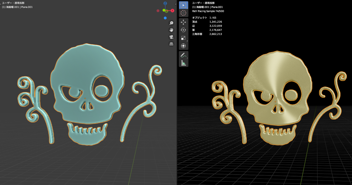352x185 pixels.
Task: Click the blue Z axis on the gizmo
Action: point(165,4)
